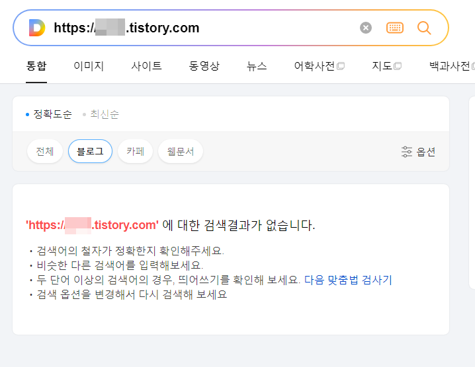This screenshot has height=367, width=475.
Task: Select the 통합 tab
Action: click(36, 66)
